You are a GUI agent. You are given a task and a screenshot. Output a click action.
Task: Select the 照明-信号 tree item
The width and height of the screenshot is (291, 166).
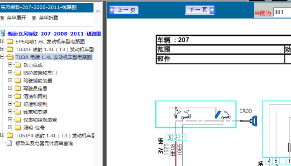click(x=34, y=128)
